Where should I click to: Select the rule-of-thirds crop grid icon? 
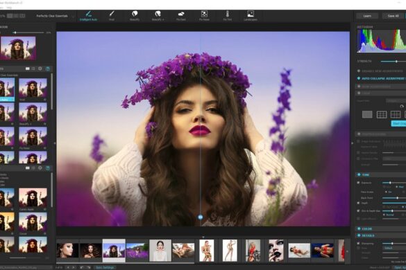(x=382, y=114)
